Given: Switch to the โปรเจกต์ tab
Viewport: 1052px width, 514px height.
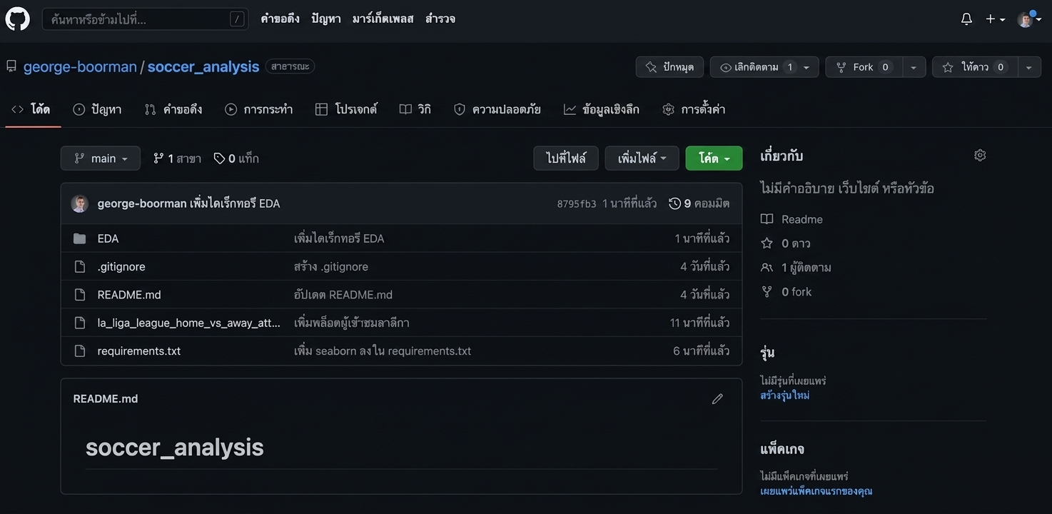Looking at the screenshot, I should tap(346, 109).
